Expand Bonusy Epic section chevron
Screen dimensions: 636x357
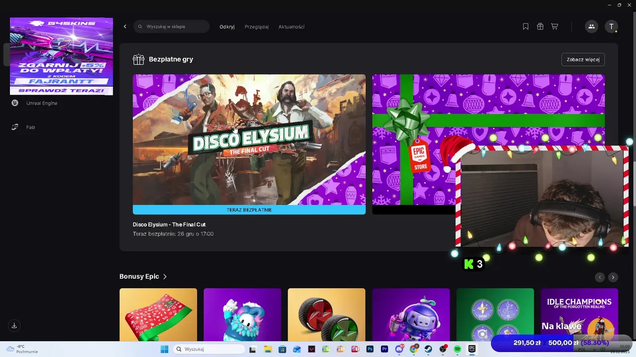[x=165, y=277]
